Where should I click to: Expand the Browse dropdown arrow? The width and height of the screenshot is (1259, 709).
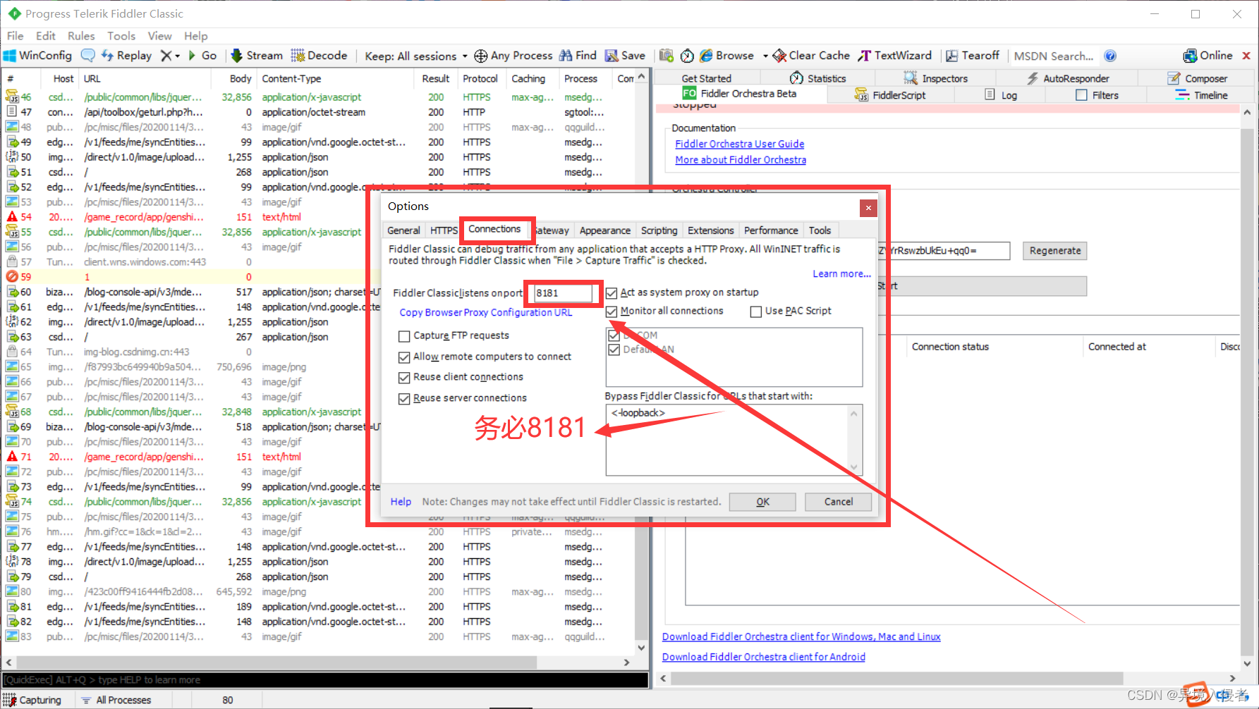765,56
